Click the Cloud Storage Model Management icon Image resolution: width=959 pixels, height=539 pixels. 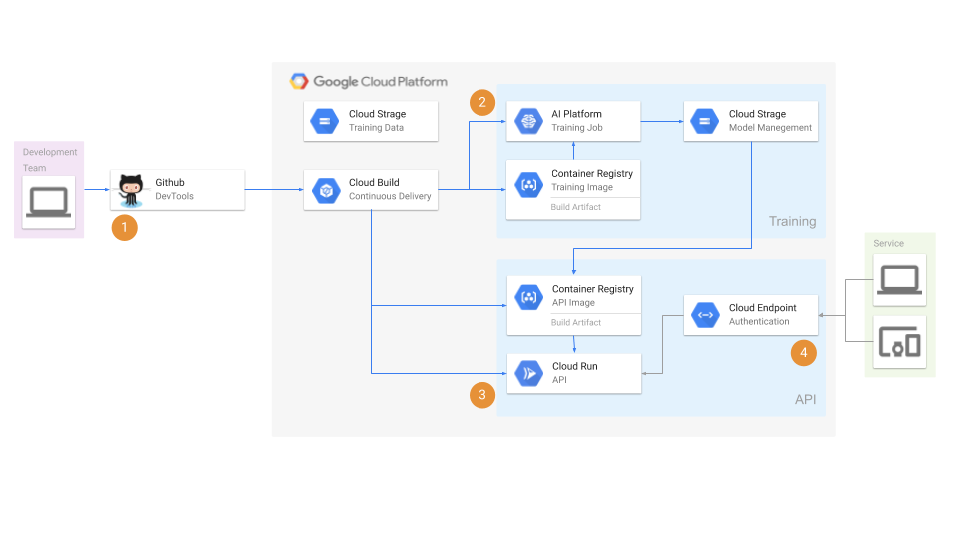(705, 121)
